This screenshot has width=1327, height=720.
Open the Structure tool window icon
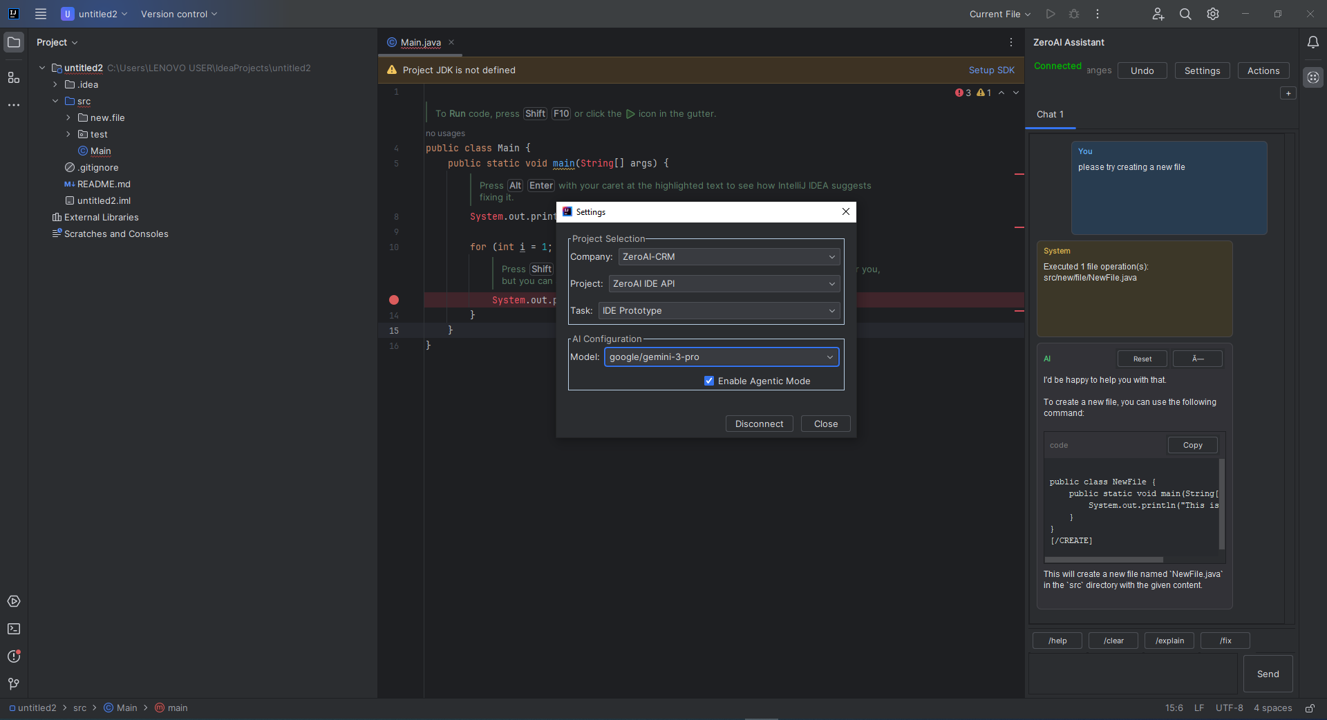pyautogui.click(x=14, y=77)
